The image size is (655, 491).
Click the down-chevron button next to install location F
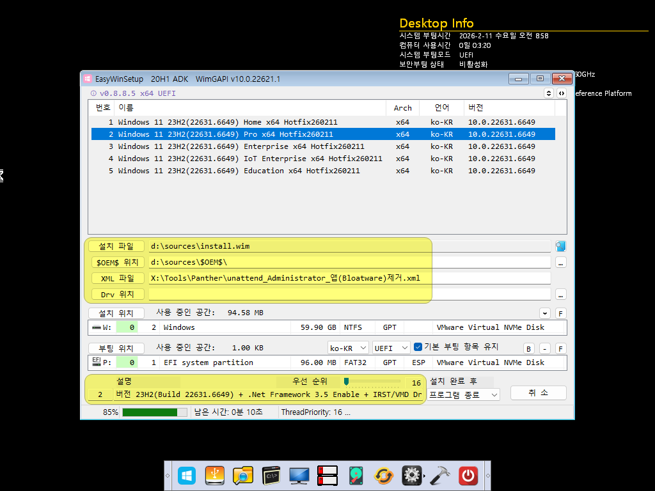pos(544,313)
